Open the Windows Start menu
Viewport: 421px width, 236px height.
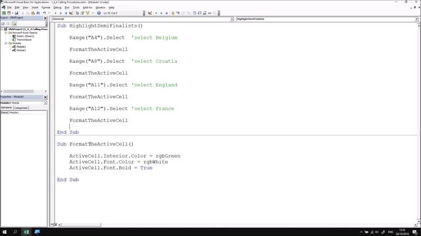click(5, 231)
